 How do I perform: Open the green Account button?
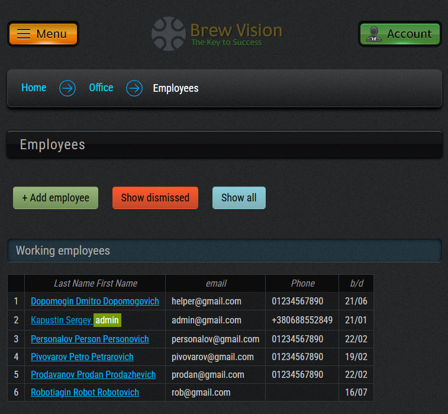(x=399, y=34)
